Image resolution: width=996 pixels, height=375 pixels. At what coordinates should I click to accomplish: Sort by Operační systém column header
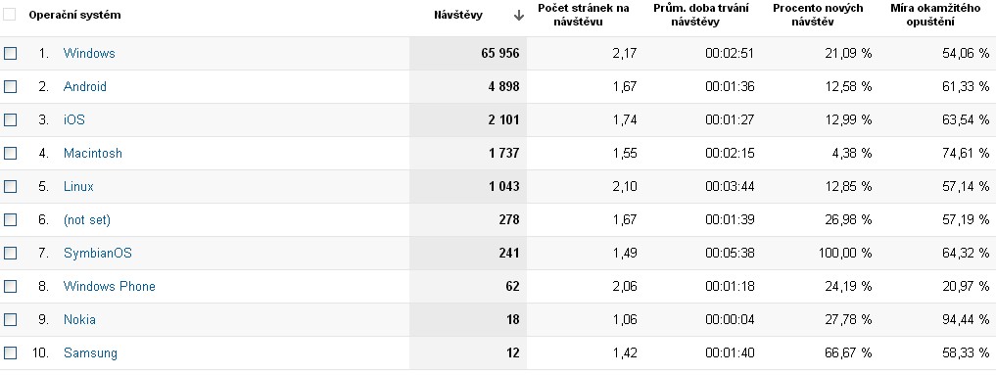coord(74,15)
